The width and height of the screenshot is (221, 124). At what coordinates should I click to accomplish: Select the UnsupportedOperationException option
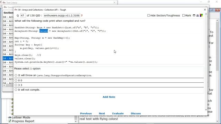16,75
